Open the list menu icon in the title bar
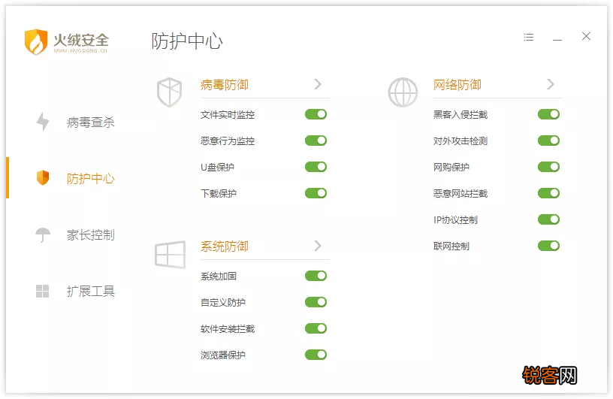This screenshot has height=399, width=613. point(529,37)
